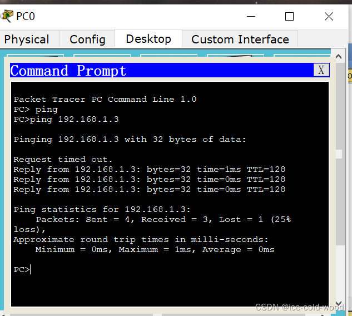Click the scroll up arrow of desktop panel
The height and width of the screenshot is (316, 352).
[x=339, y=57]
